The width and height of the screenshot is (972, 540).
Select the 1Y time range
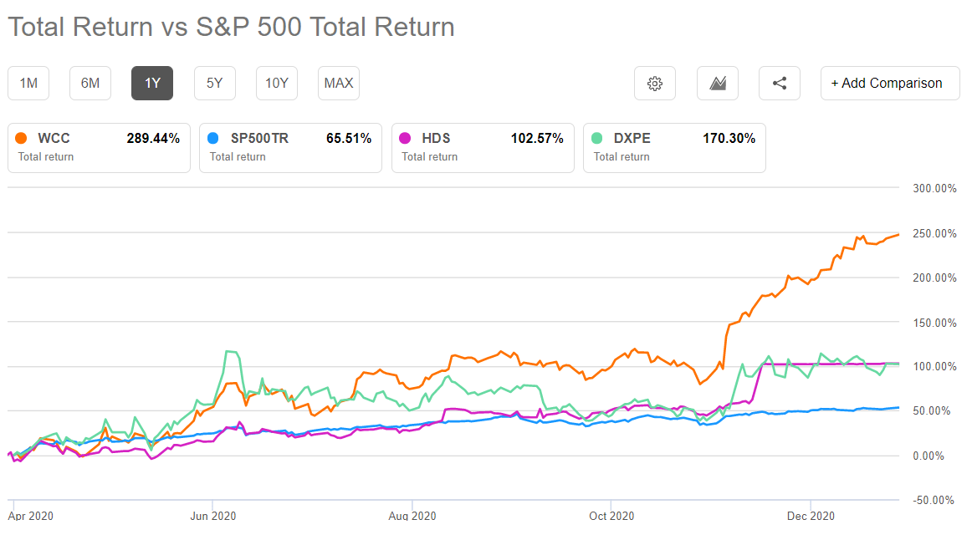tap(152, 84)
